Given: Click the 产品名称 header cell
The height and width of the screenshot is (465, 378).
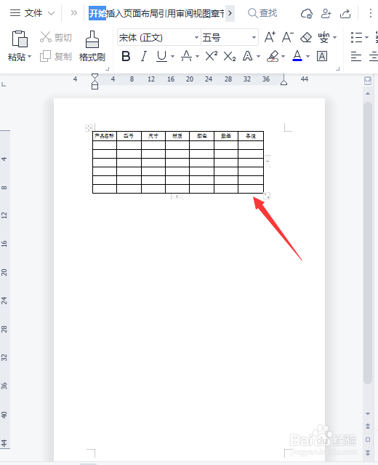Looking at the screenshot, I should click(x=105, y=136).
